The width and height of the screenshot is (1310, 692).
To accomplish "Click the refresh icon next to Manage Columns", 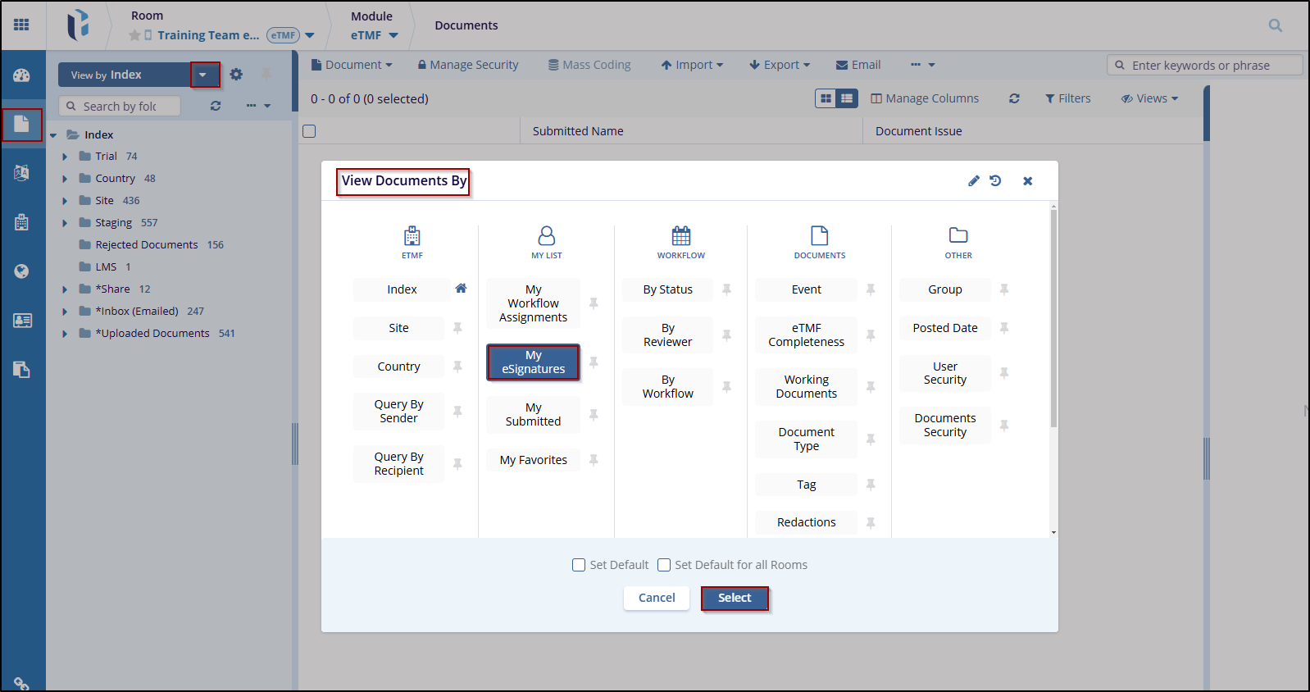I will tap(1014, 98).
